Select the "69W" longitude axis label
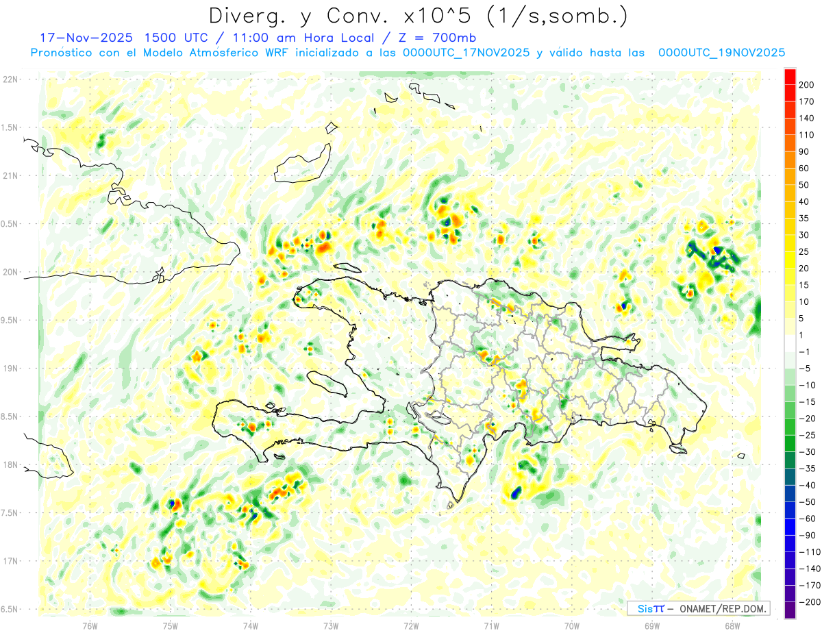The width and height of the screenshot is (822, 635). point(651,625)
